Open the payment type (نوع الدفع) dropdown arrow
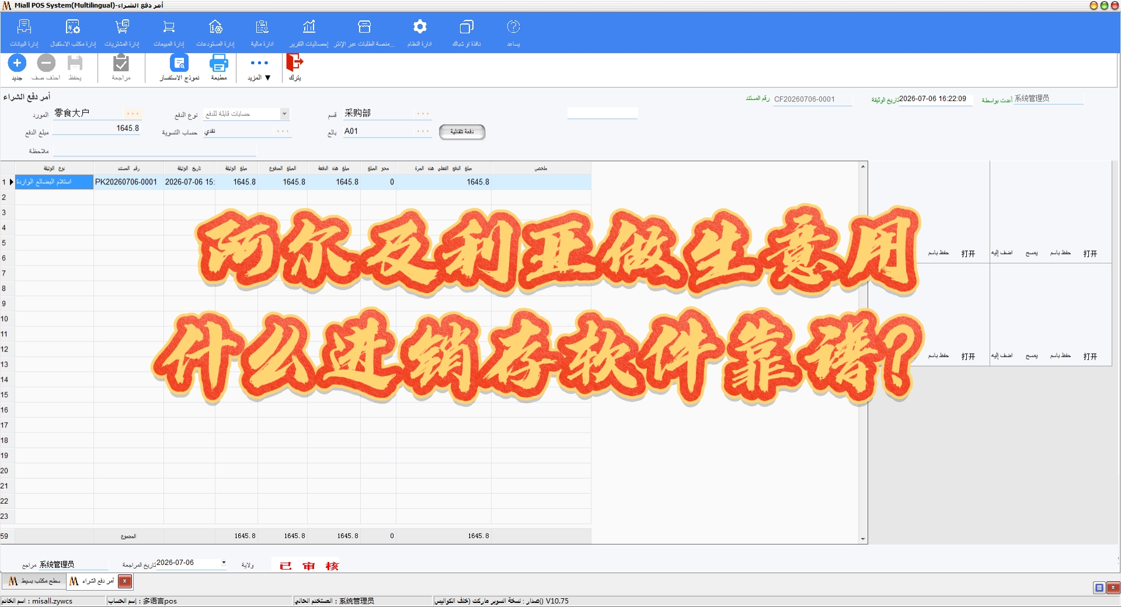The image size is (1121, 607). pos(284,114)
